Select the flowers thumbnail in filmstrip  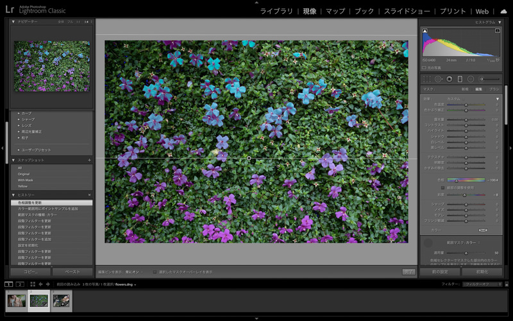[39, 300]
